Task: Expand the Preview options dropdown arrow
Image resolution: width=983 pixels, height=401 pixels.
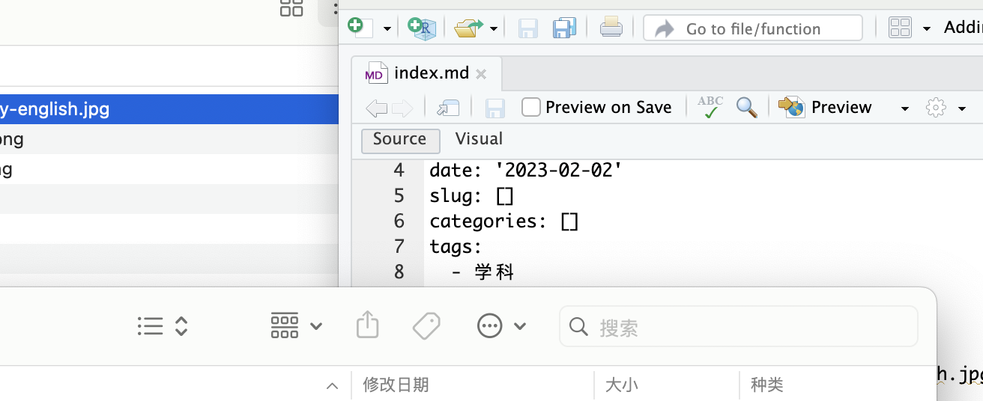Action: (x=904, y=108)
